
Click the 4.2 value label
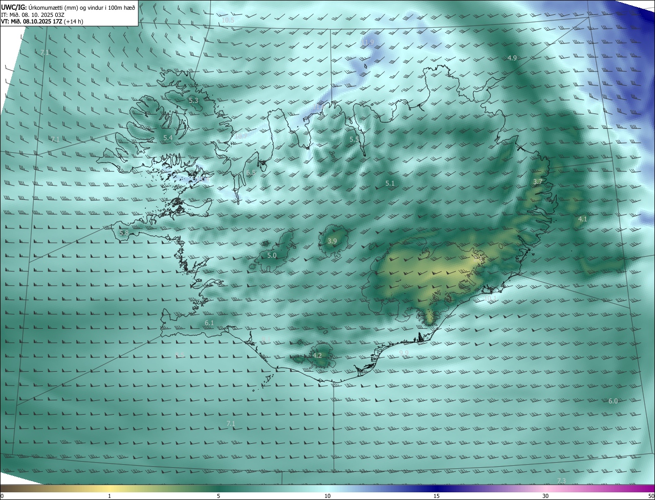[317, 355]
